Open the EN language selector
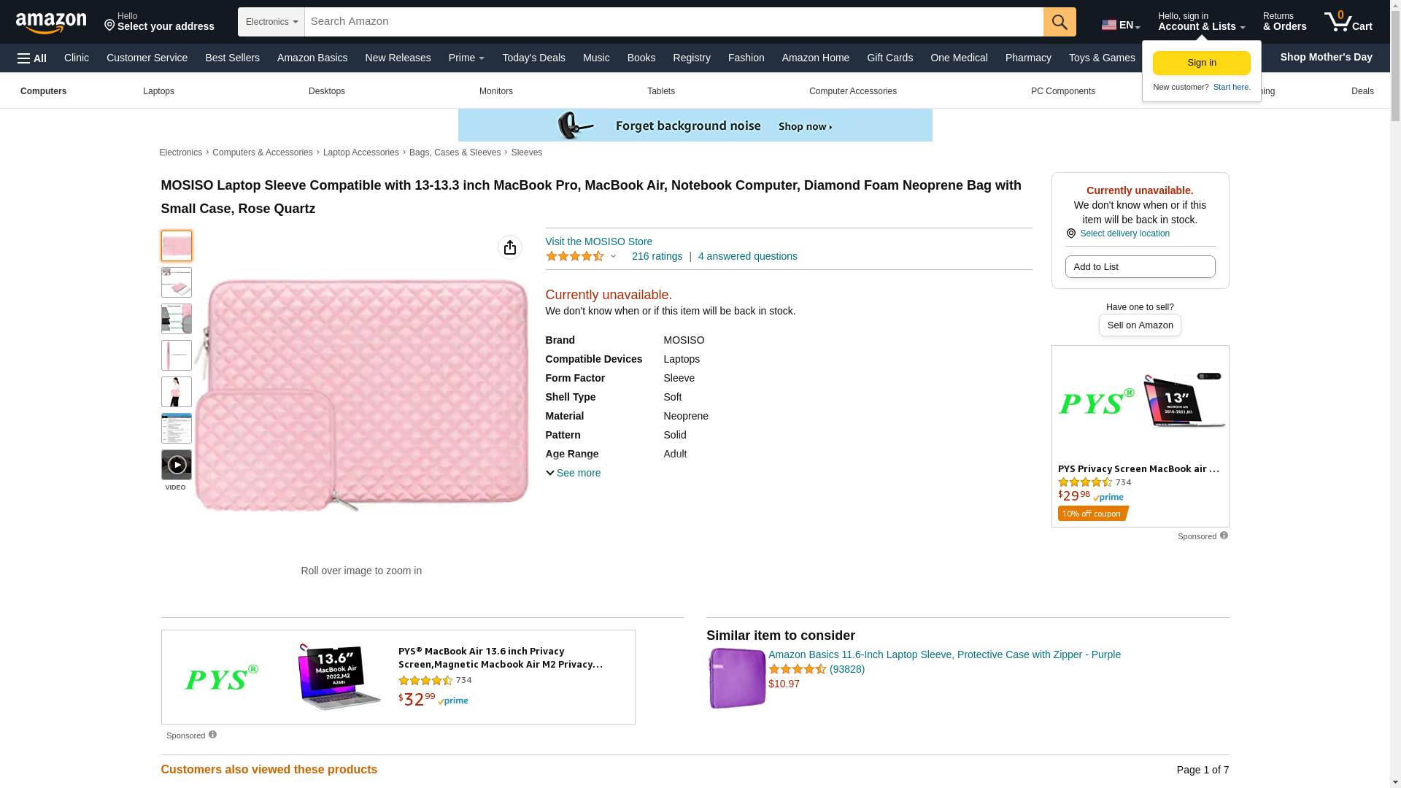The image size is (1401, 788). [x=1121, y=24]
